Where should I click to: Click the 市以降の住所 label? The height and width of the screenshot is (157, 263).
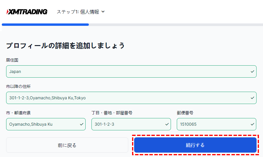[18, 86]
